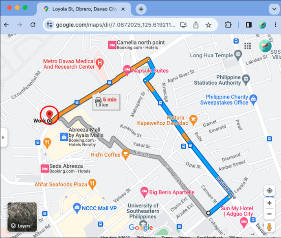Screen dimensions: 281x238
Task: Click the Napsule Suites hotel pin
Action: (127, 70)
